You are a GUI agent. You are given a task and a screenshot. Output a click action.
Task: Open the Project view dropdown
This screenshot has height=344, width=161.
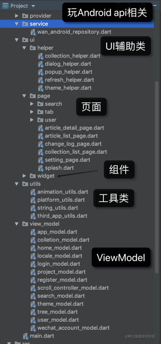pos(33,6)
